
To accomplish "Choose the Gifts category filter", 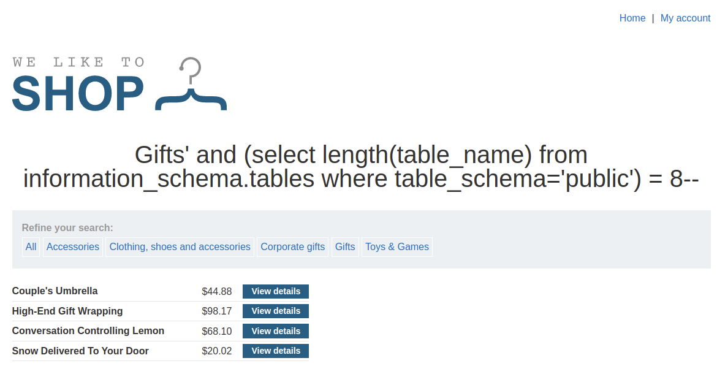I will click(x=345, y=247).
